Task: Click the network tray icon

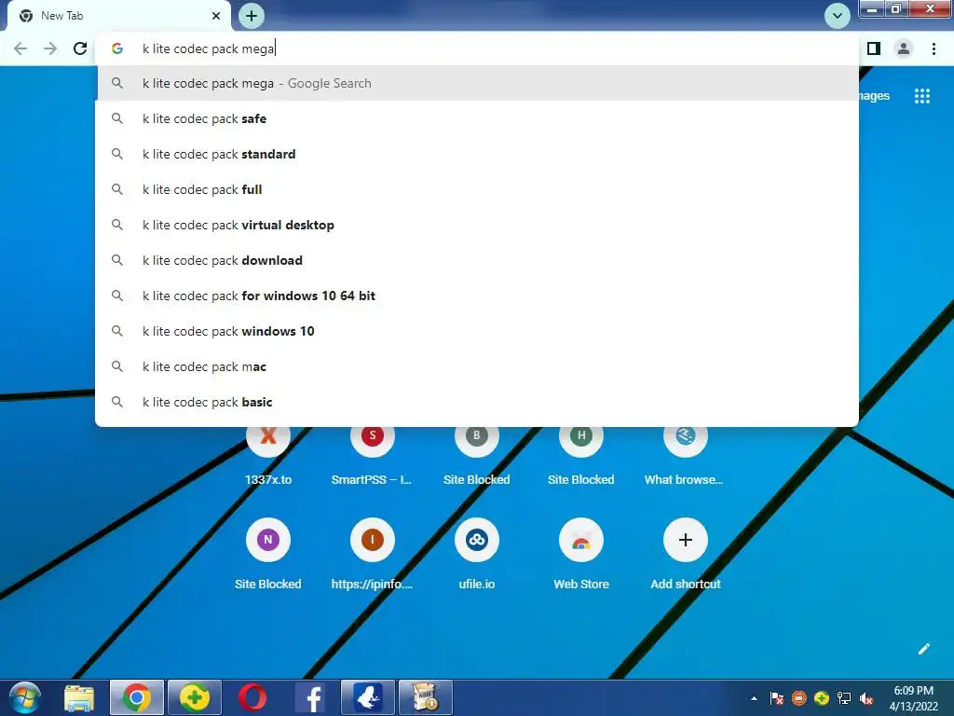Action: (x=844, y=698)
